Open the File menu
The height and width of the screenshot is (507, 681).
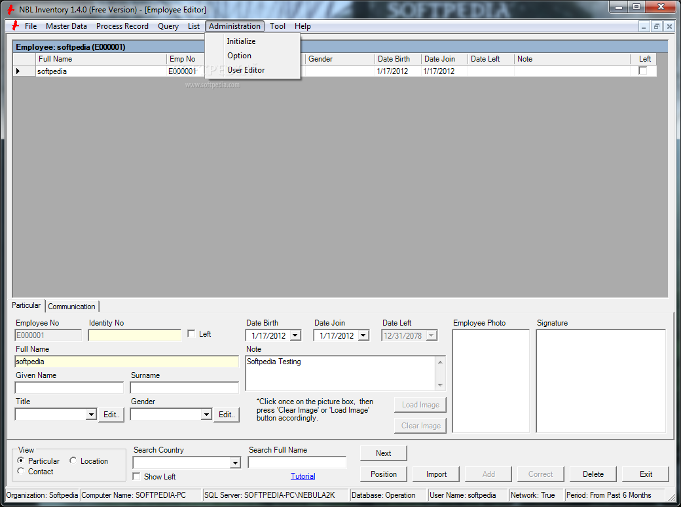tap(31, 26)
